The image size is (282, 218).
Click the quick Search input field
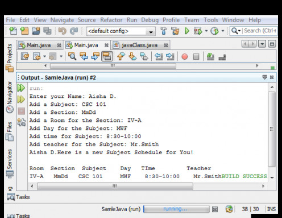pyautogui.click(x=260, y=31)
